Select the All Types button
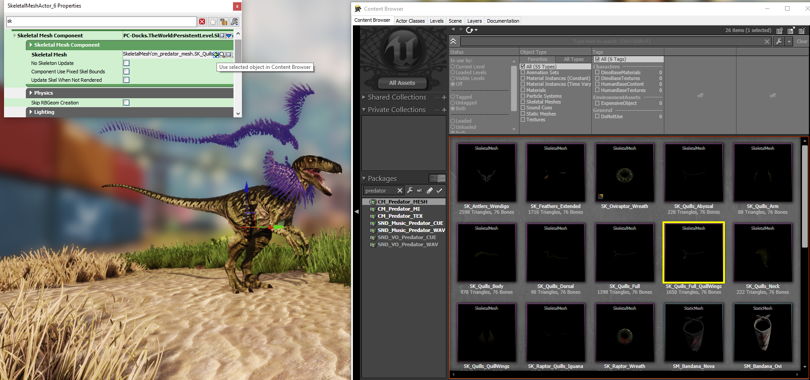Image resolution: width=810 pixels, height=380 pixels. coord(573,59)
